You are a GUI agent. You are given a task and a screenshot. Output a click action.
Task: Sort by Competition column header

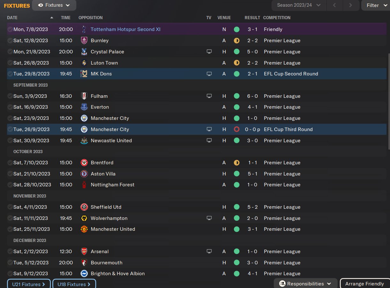(x=277, y=18)
